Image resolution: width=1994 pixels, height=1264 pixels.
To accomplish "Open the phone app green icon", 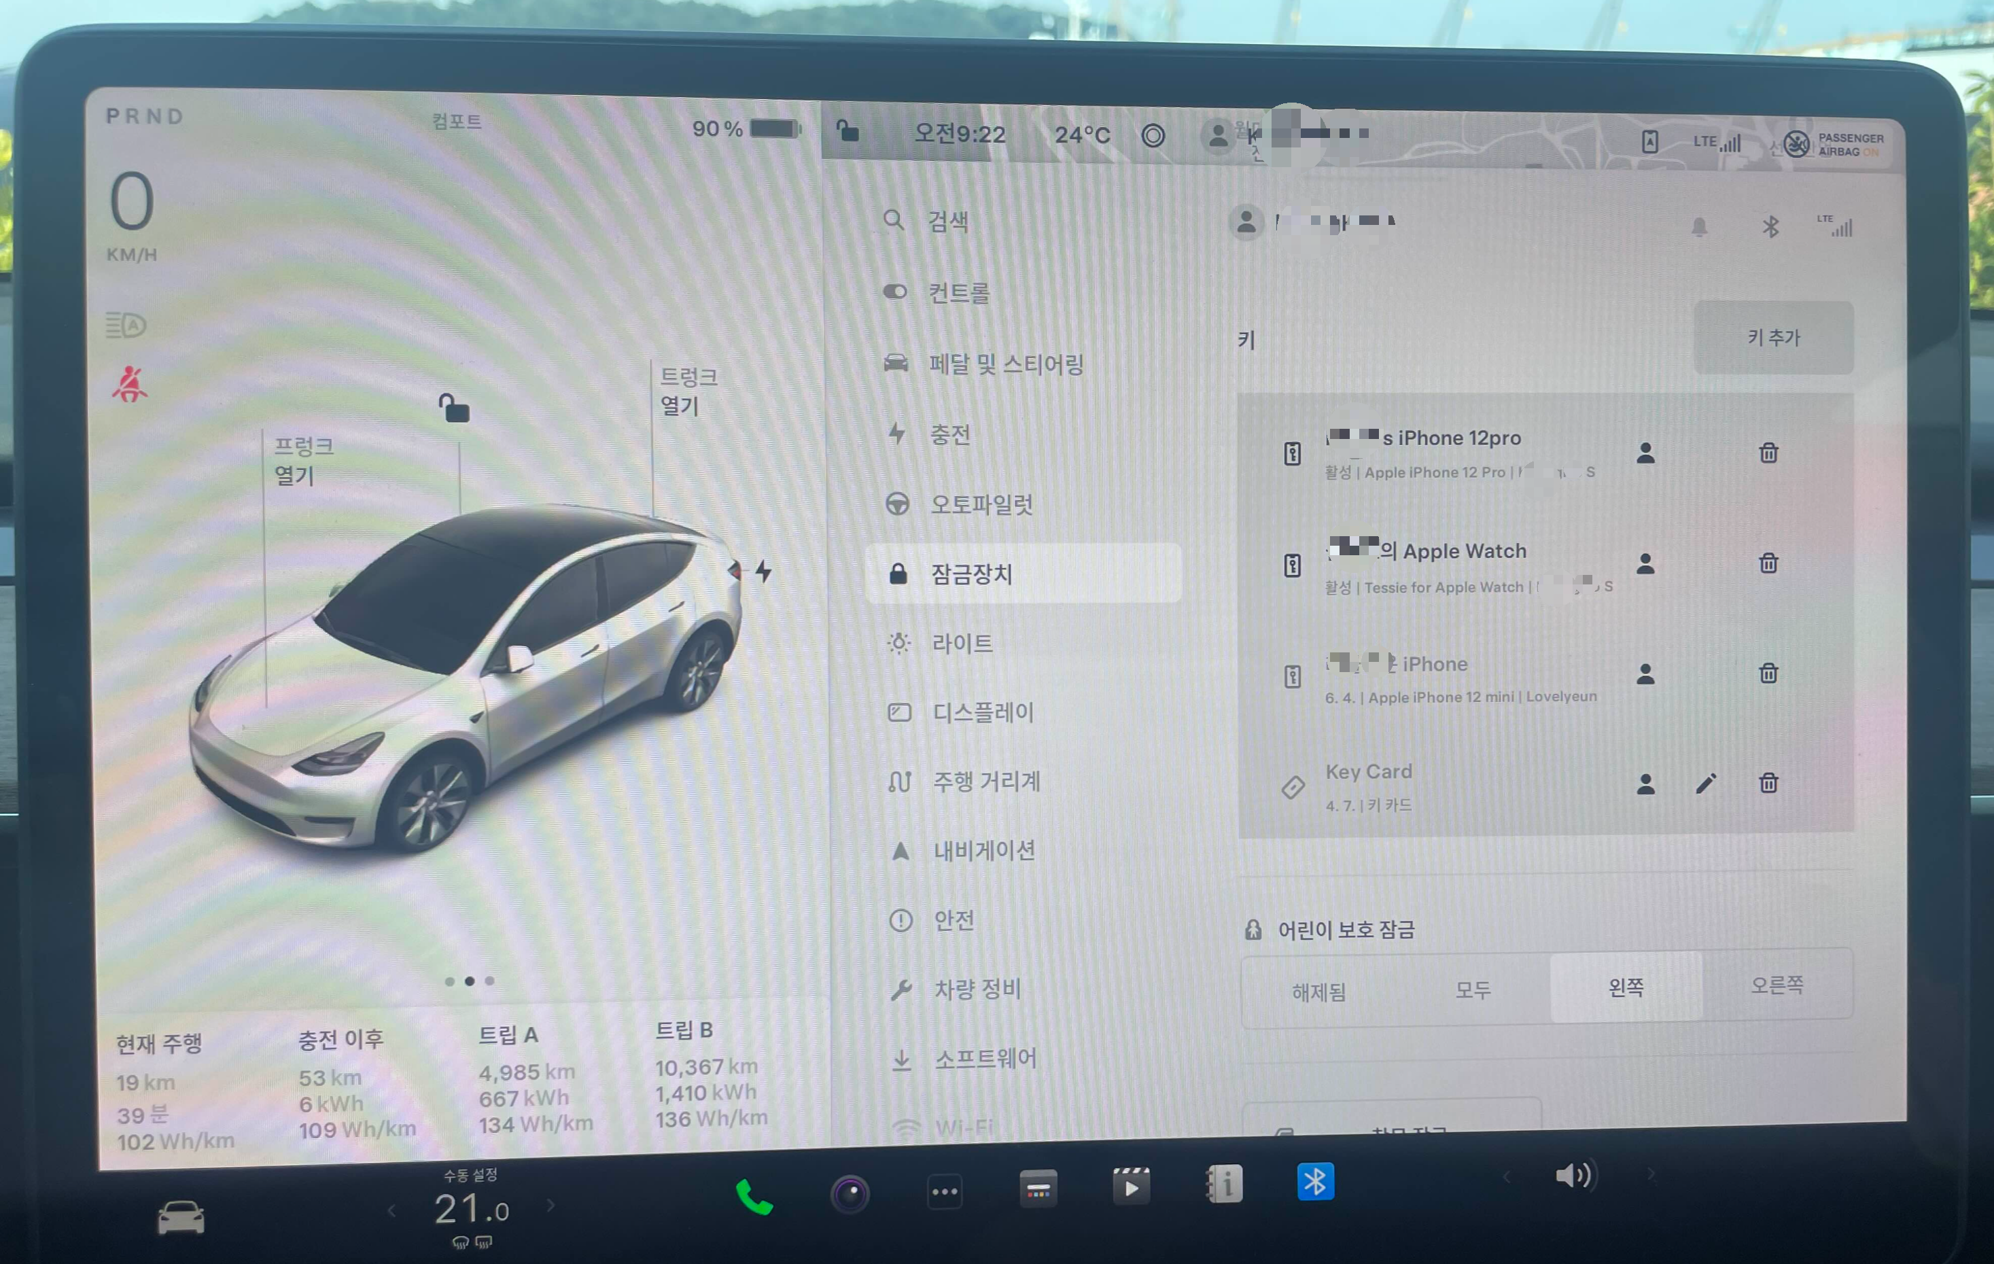I will pyautogui.click(x=754, y=1197).
